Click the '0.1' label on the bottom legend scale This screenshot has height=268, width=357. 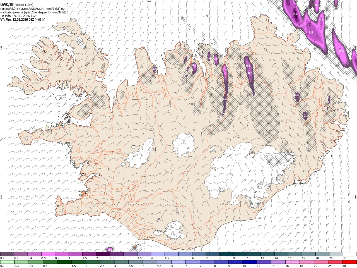3,266
